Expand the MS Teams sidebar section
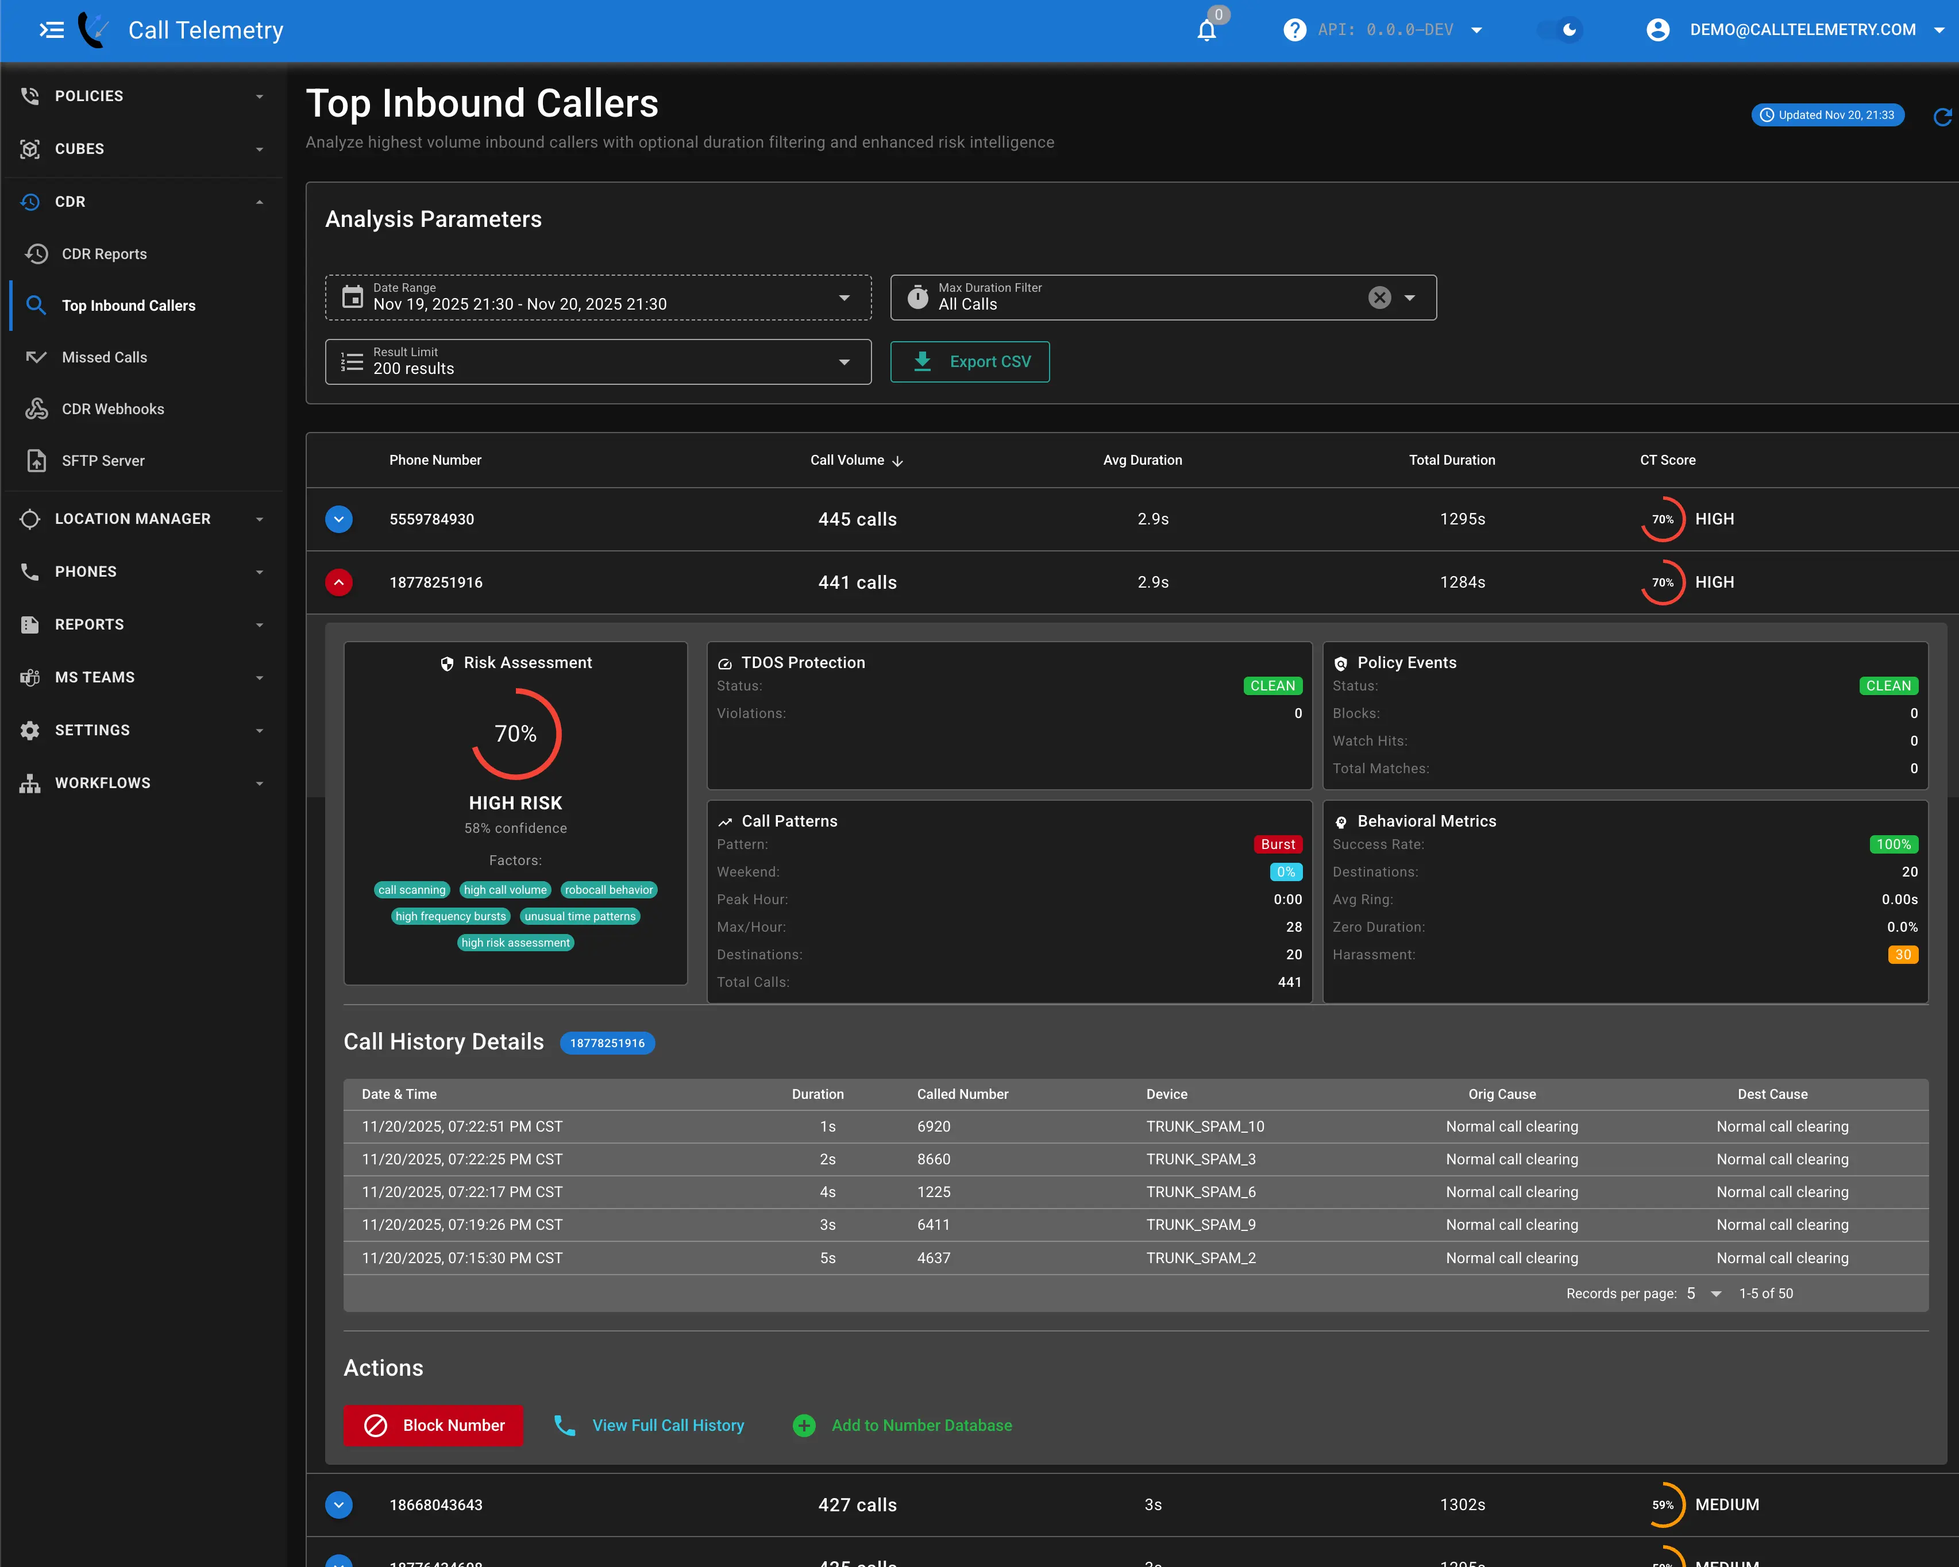Image resolution: width=1959 pixels, height=1567 pixels. coord(142,678)
